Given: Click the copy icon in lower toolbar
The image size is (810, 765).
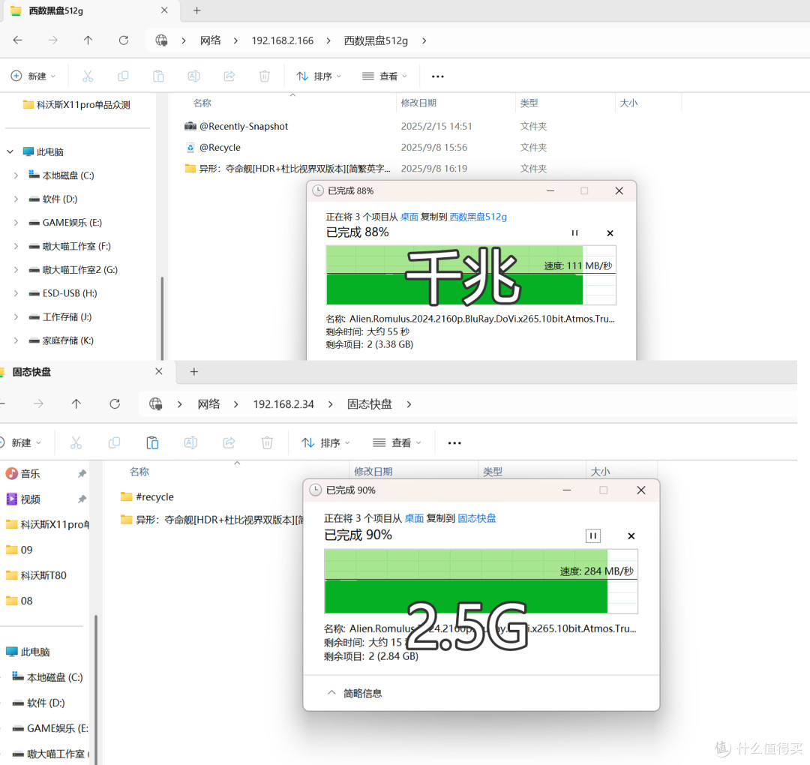Looking at the screenshot, I should [114, 442].
